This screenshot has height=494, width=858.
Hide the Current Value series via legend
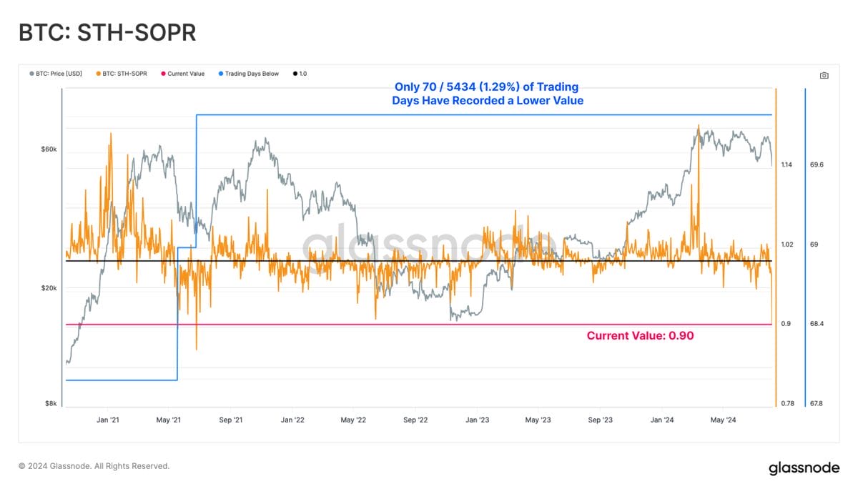[183, 73]
